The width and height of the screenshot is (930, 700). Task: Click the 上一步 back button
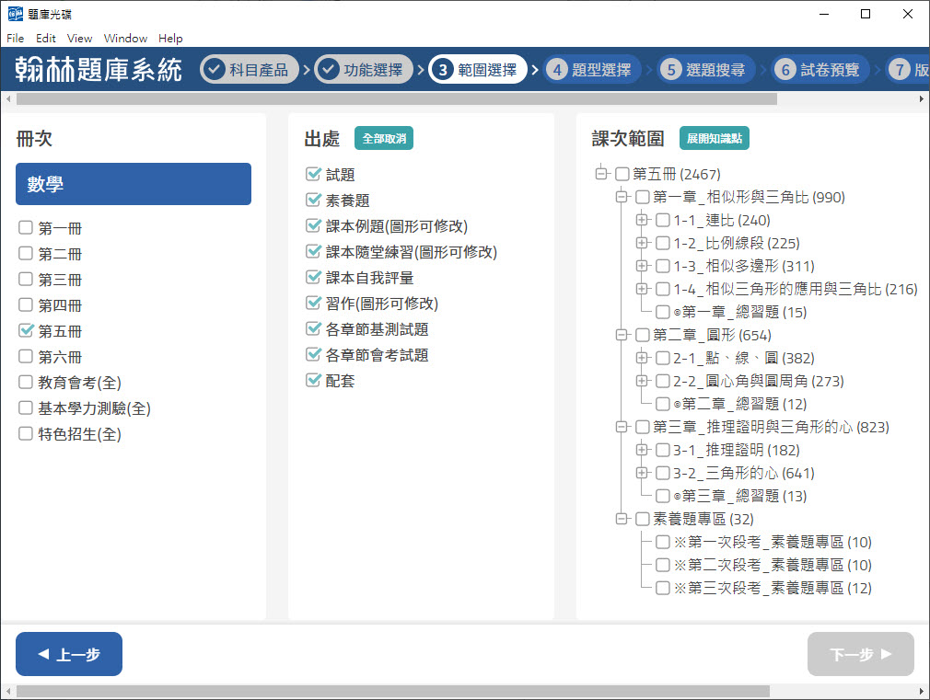tap(69, 654)
